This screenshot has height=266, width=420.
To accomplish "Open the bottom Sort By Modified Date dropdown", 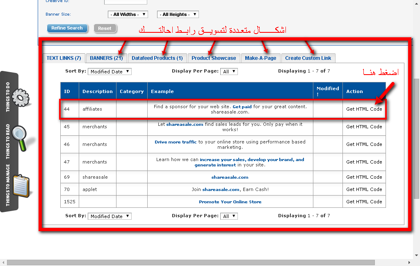I will pos(110,216).
